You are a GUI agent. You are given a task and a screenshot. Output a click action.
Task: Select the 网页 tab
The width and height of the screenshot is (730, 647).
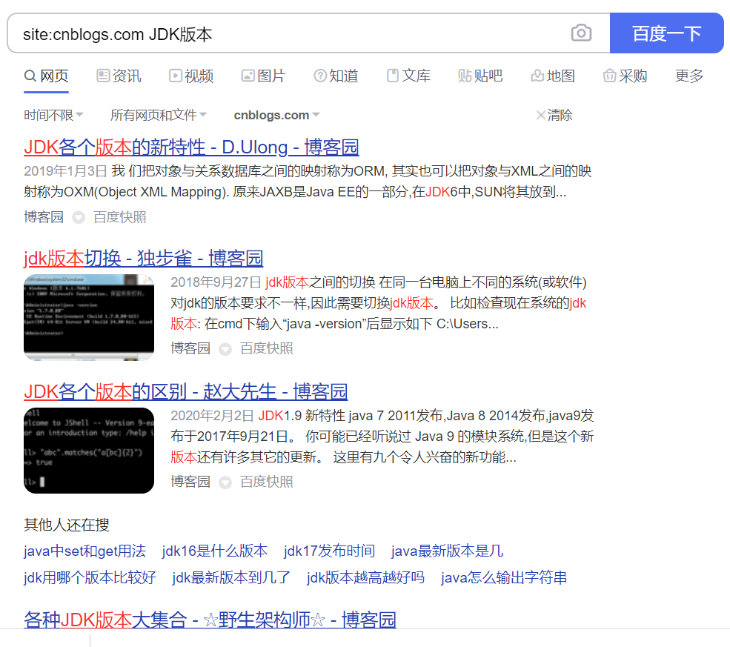(x=47, y=76)
